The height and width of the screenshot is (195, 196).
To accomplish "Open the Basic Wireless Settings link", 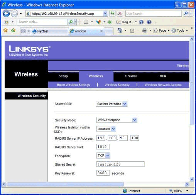I will click(x=73, y=85).
